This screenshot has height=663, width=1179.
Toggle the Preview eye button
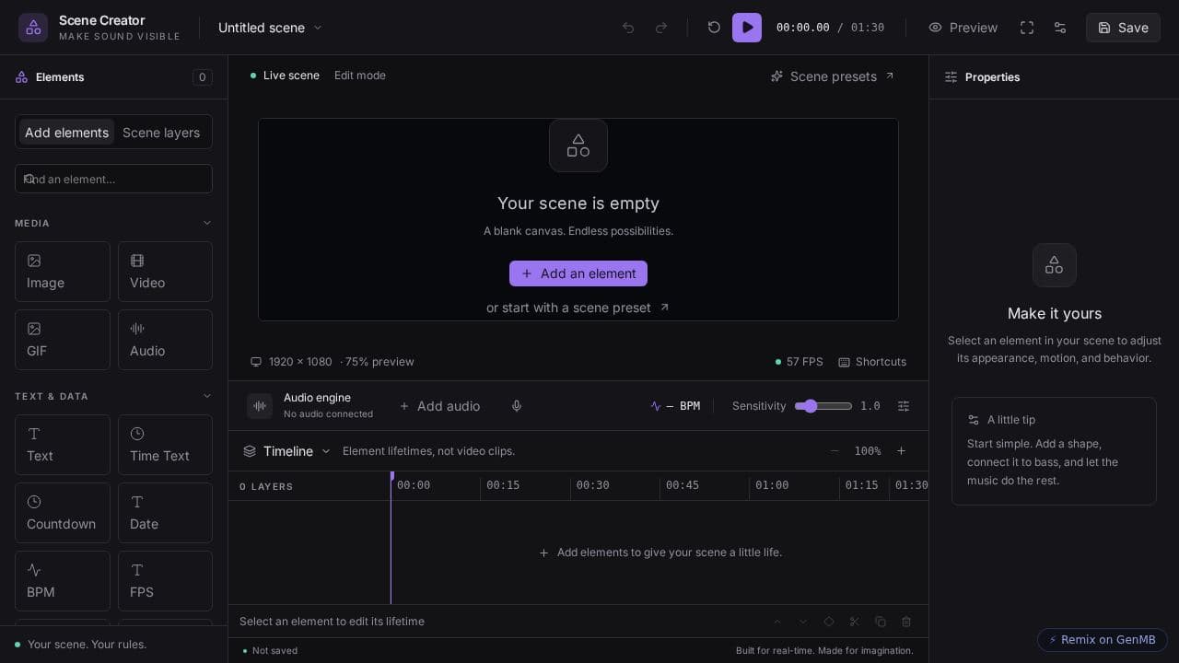coord(963,28)
